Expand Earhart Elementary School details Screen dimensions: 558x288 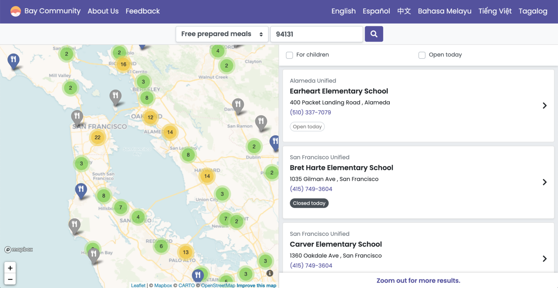pos(545,106)
